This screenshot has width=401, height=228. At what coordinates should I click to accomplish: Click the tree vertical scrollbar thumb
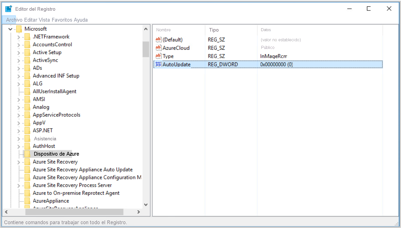click(146, 49)
